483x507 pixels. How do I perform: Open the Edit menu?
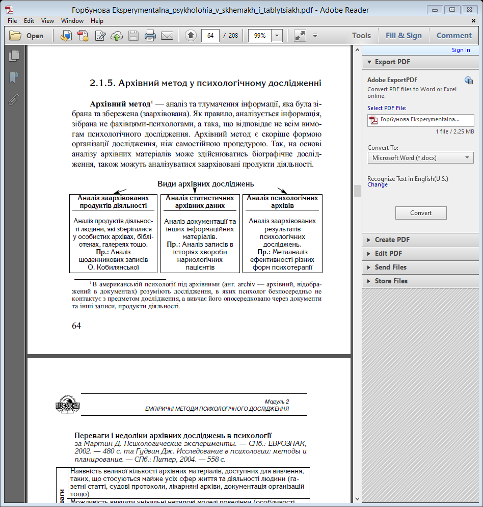(x=29, y=21)
